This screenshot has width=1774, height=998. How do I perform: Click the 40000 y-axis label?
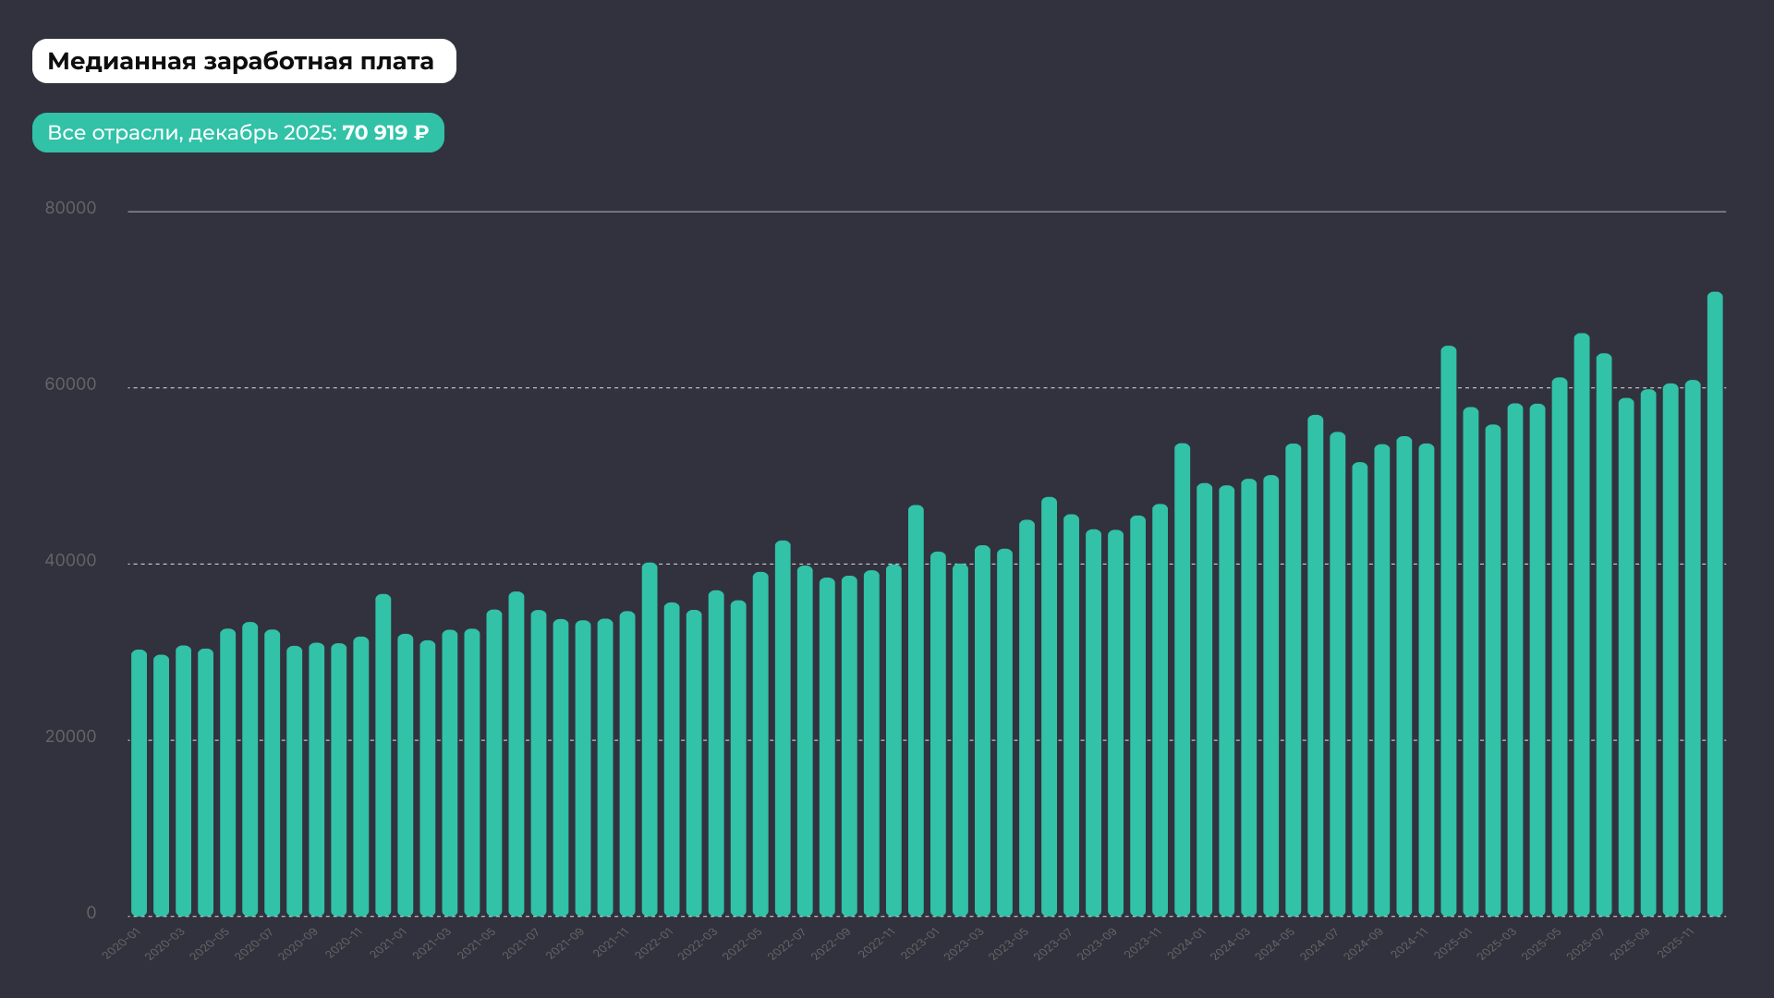70,561
